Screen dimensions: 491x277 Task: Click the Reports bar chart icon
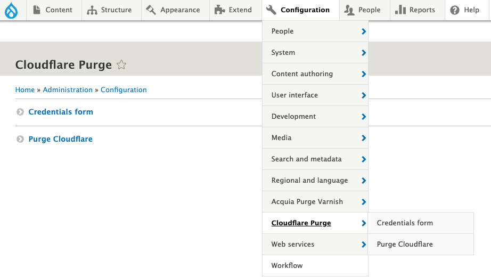click(400, 10)
